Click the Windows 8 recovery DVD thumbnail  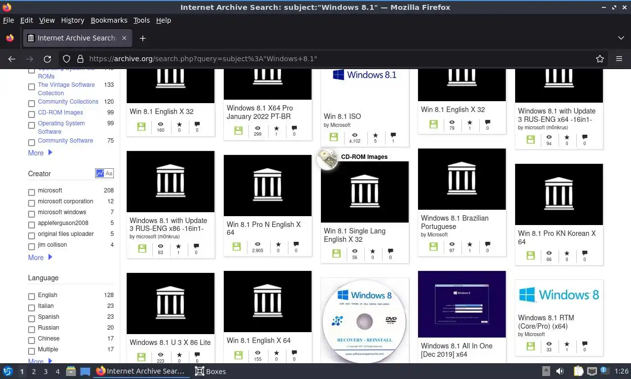pyautogui.click(x=364, y=321)
